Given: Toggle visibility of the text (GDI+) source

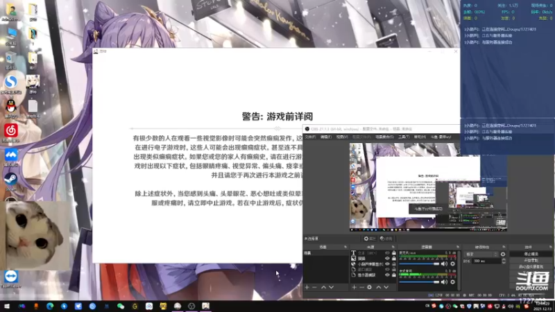Looking at the screenshot, I should (387, 253).
